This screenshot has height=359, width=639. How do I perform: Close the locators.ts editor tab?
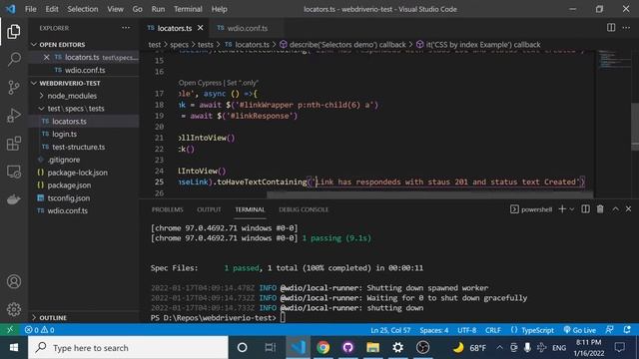(200, 28)
